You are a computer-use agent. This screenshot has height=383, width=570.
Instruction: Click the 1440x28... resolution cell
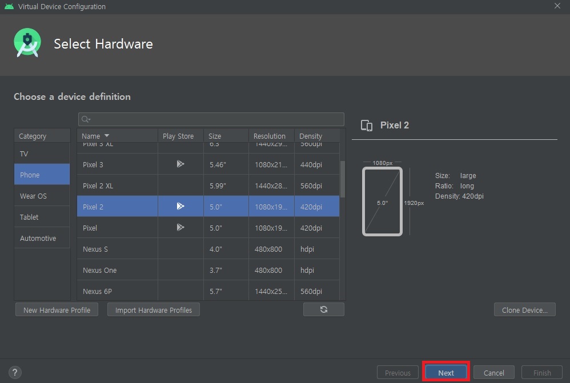(x=271, y=186)
